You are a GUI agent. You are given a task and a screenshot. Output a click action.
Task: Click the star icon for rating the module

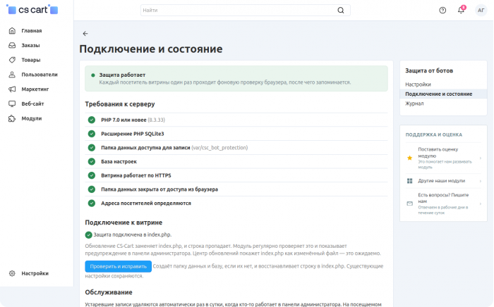click(x=409, y=158)
